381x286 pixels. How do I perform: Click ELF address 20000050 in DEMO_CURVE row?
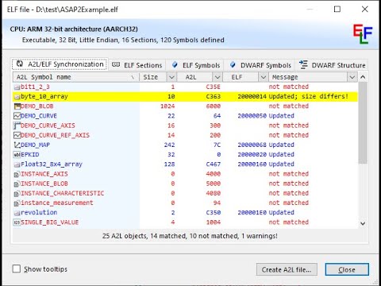click(x=252, y=116)
